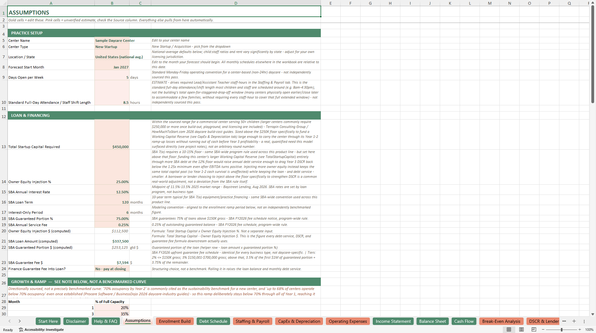Select the '35%' month 3 capacity cell

click(112, 314)
